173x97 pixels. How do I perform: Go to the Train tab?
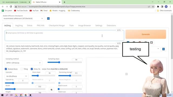71,26
